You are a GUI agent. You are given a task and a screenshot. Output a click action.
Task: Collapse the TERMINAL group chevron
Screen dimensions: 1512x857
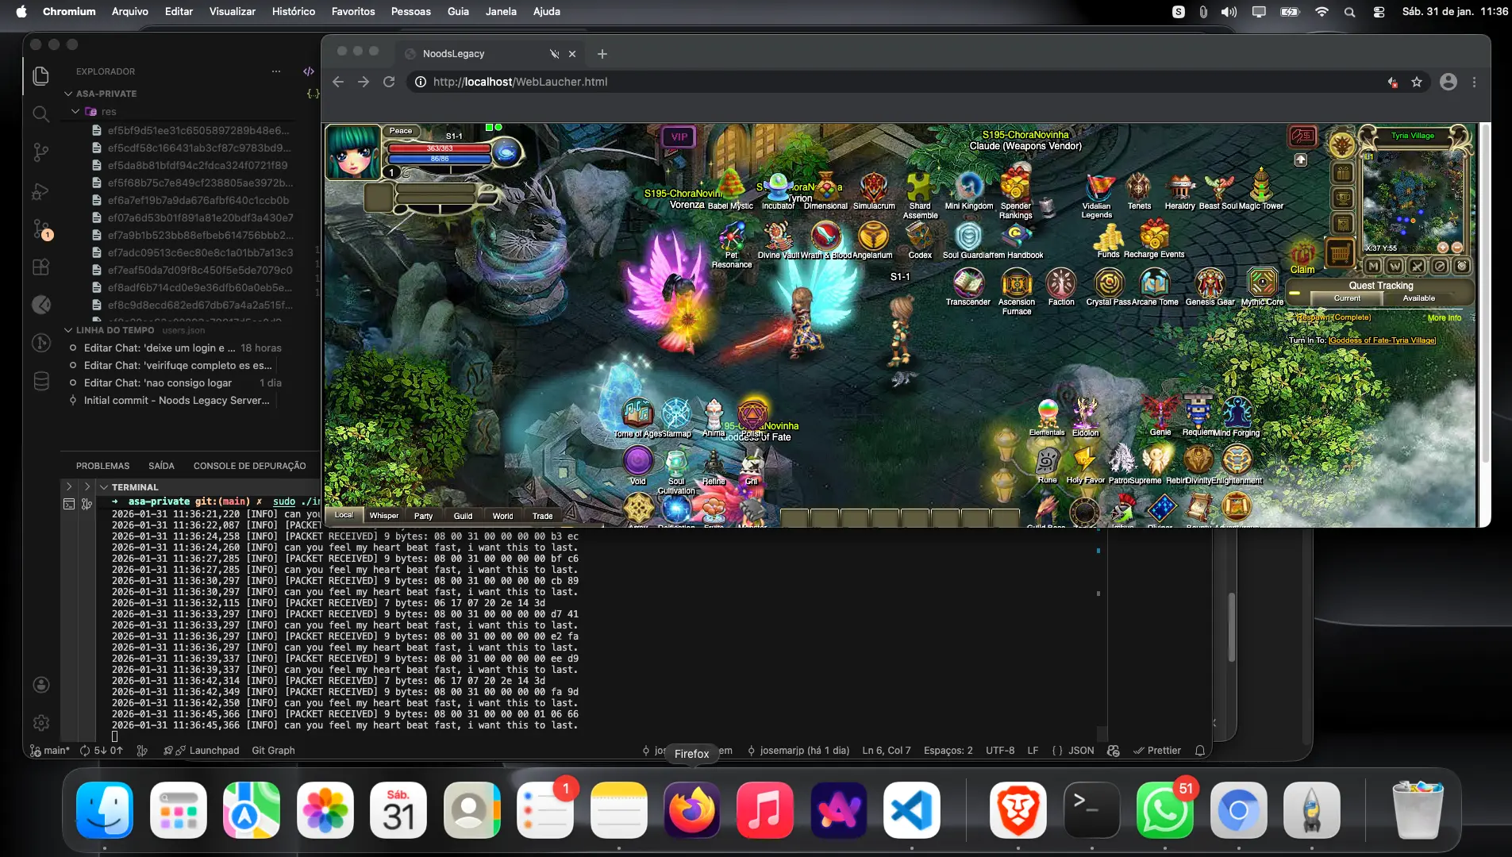coord(103,487)
